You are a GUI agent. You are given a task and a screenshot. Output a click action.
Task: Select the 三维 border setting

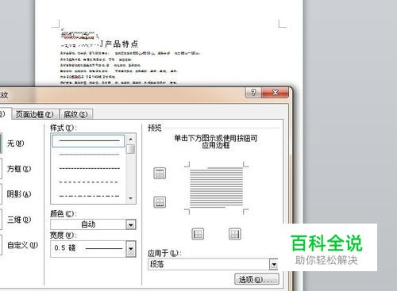[19, 220]
